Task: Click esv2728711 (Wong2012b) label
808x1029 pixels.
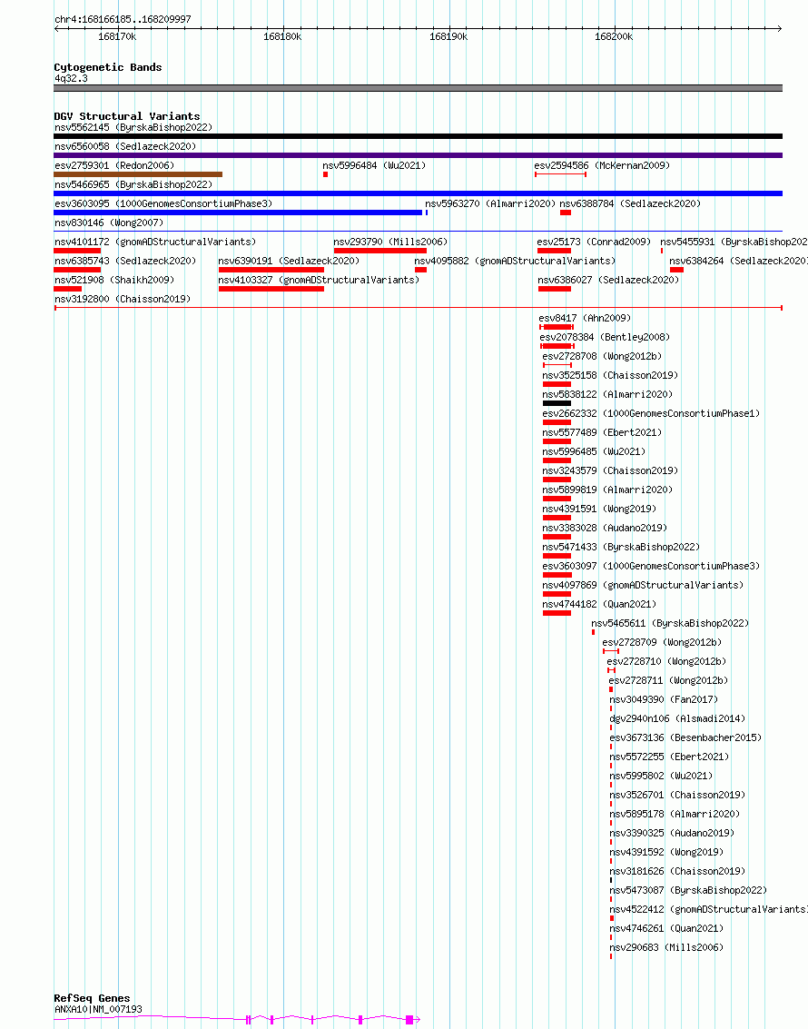Action: point(668,679)
